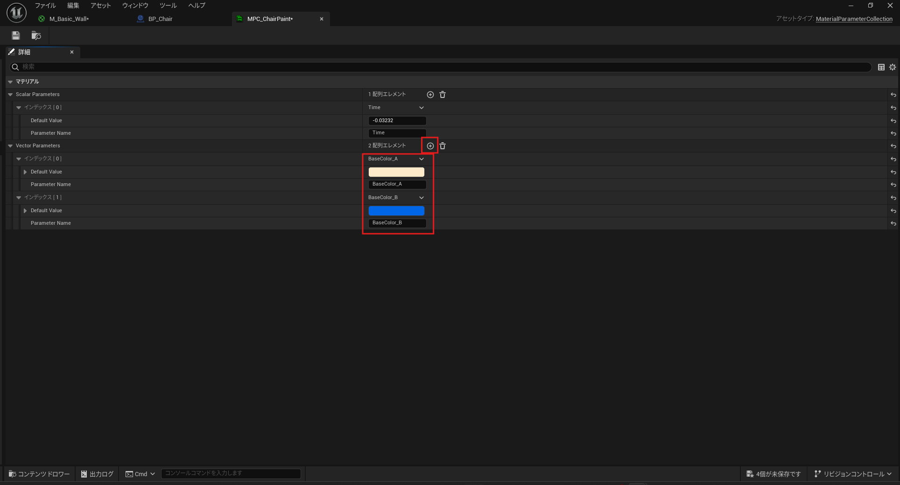The height and width of the screenshot is (485, 900).
Task: Open the BaseColor_A element options dropdown
Action: pos(422,159)
